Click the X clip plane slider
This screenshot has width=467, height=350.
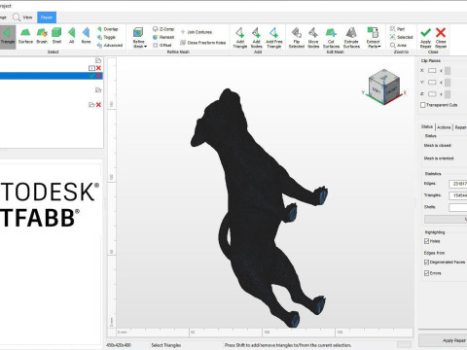pos(448,71)
